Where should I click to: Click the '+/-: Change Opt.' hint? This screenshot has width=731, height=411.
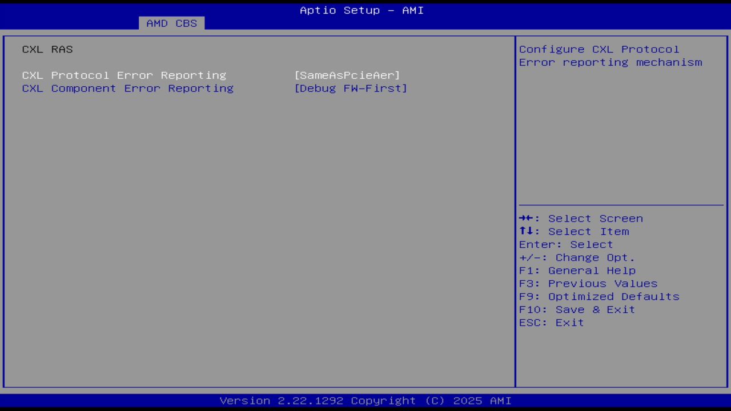coord(577,258)
